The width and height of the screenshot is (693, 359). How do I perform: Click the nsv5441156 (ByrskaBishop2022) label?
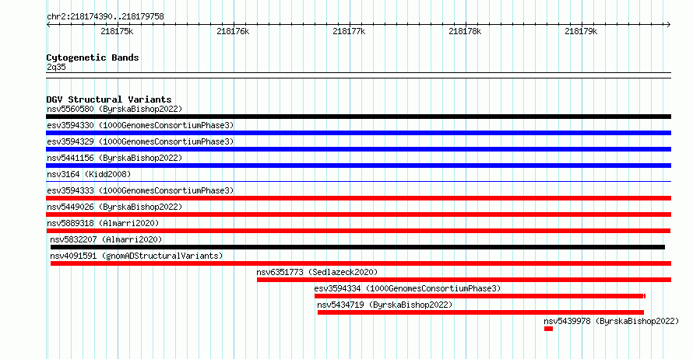pyautogui.click(x=114, y=158)
